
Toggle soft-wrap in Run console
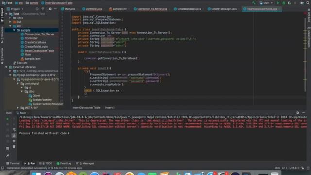14,130
